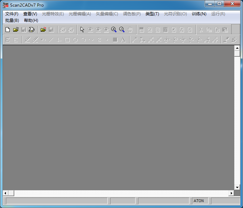The image size is (243, 208).
Task: Open the 训练(N) menu
Action: pyautogui.click(x=199, y=14)
